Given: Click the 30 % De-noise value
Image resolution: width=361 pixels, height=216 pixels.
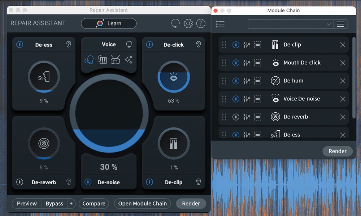Looking at the screenshot, I should (x=109, y=167).
